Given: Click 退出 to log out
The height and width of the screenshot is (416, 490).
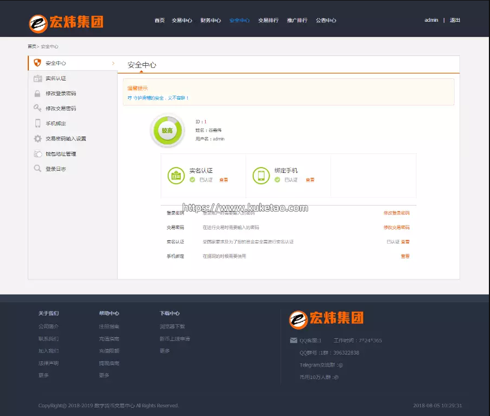Looking at the screenshot, I should [x=455, y=20].
